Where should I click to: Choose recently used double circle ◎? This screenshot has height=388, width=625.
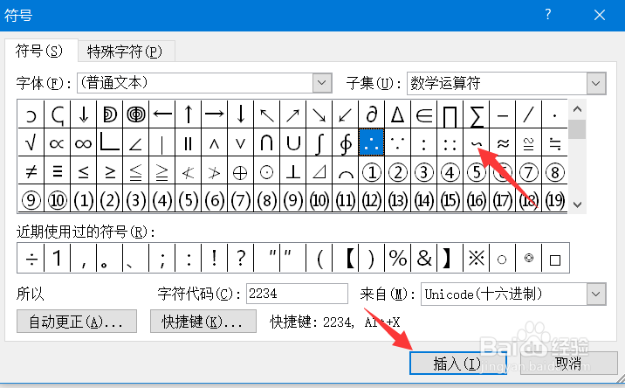coord(528,258)
